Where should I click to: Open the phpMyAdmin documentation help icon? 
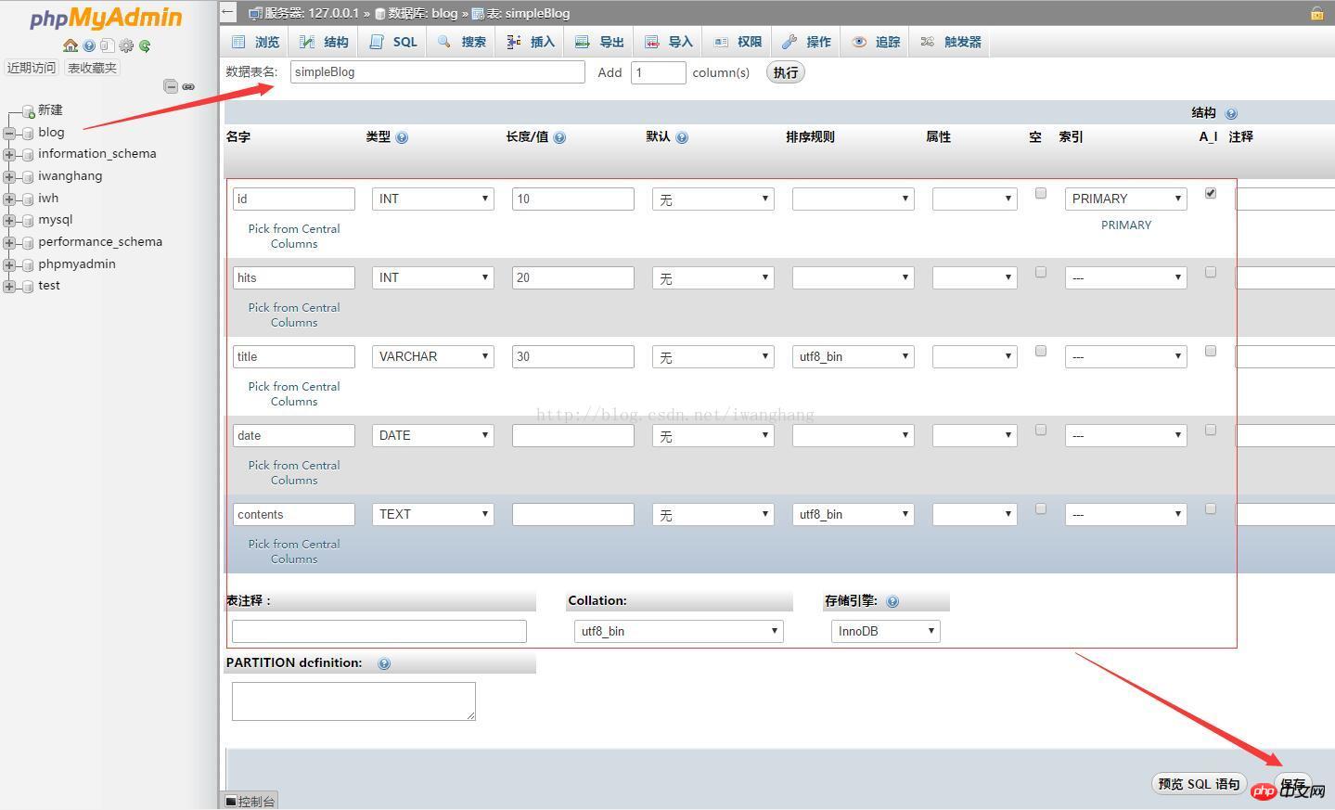tap(89, 45)
